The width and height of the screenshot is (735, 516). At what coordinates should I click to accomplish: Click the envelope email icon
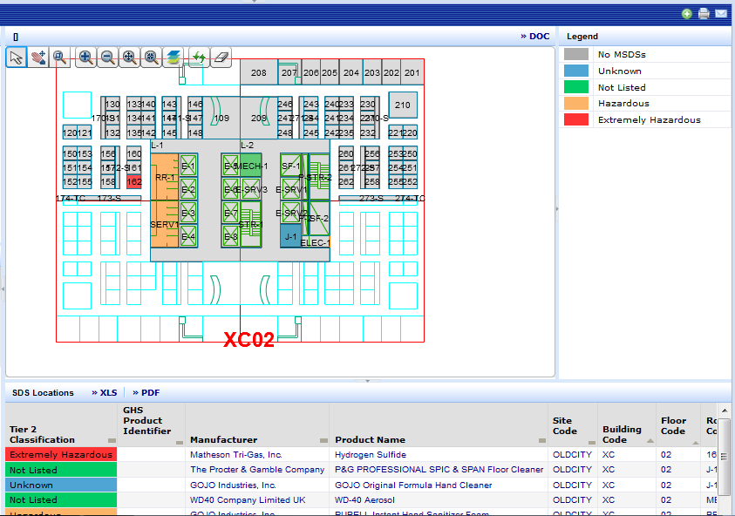[x=721, y=14]
